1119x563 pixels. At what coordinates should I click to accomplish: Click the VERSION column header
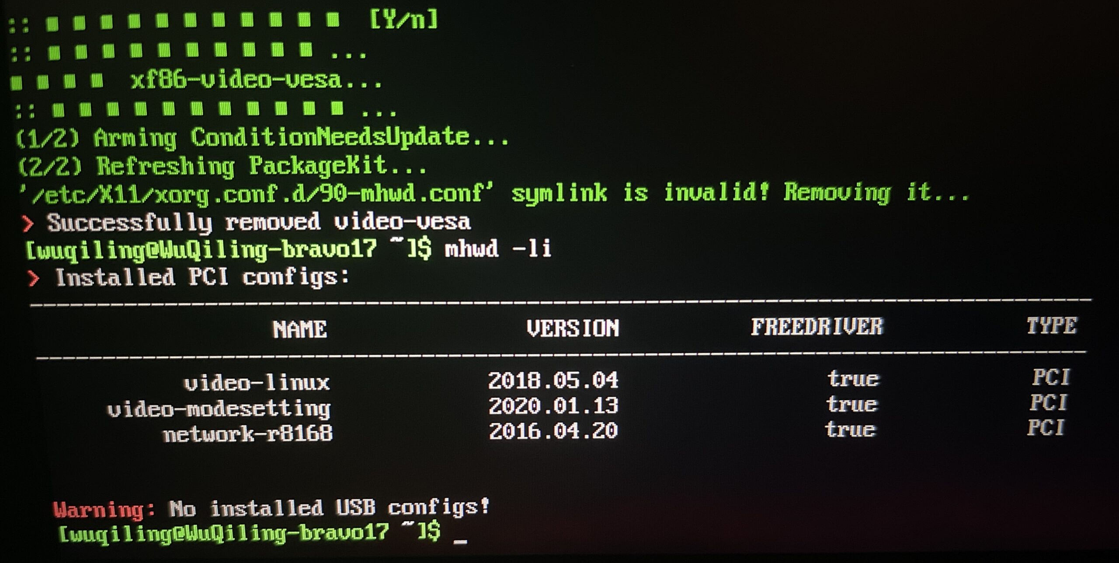(x=573, y=328)
